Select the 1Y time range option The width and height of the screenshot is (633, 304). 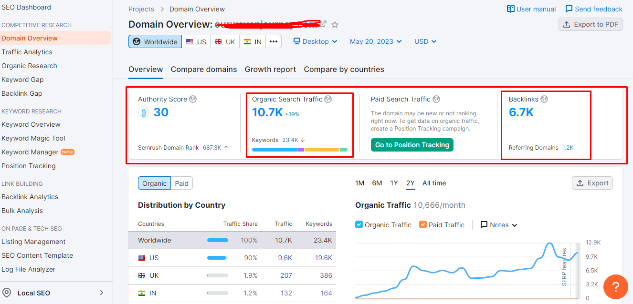(x=394, y=183)
